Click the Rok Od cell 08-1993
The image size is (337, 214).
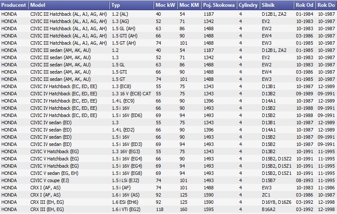305,180
